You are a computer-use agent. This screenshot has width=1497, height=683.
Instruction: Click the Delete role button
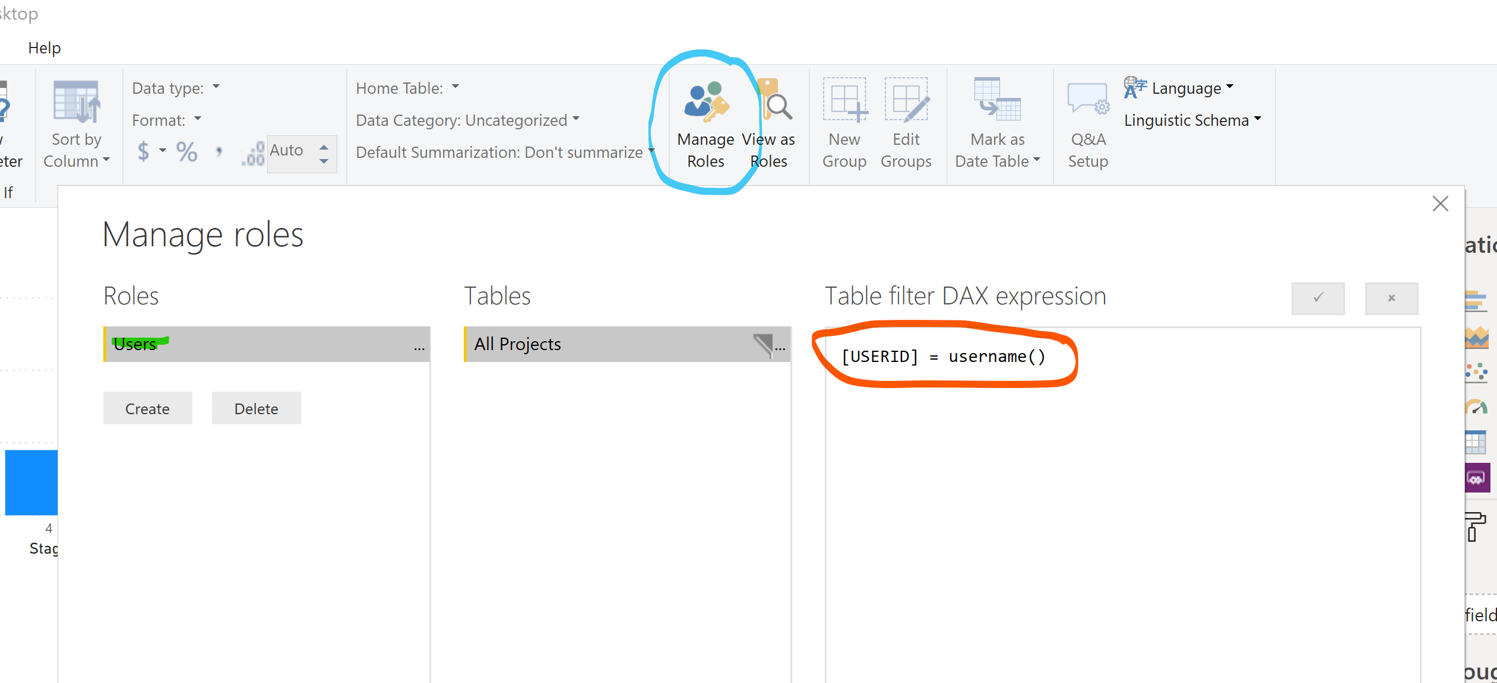click(256, 408)
